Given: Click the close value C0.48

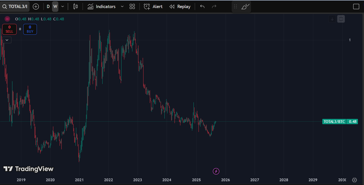Looking at the screenshot, I should (x=59, y=19).
